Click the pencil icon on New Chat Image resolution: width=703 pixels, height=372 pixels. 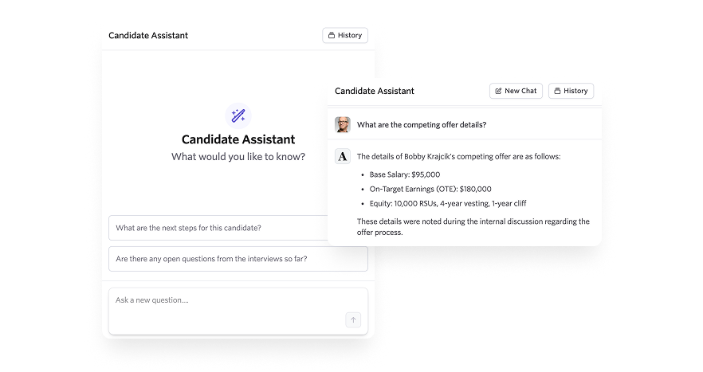tap(499, 91)
